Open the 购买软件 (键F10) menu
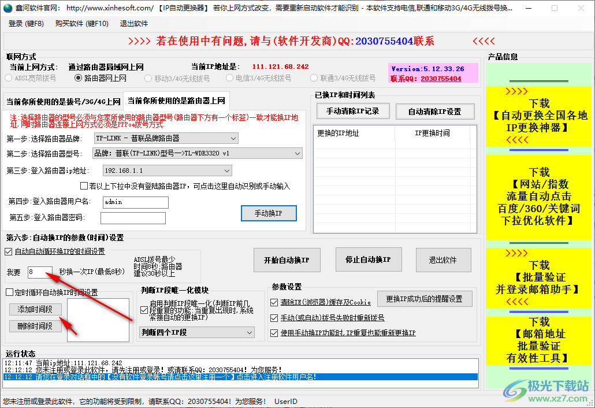The image size is (595, 408). [x=82, y=24]
